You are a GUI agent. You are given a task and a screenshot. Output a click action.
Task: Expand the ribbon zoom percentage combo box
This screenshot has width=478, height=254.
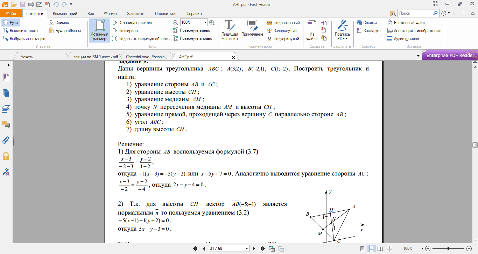click(x=205, y=22)
